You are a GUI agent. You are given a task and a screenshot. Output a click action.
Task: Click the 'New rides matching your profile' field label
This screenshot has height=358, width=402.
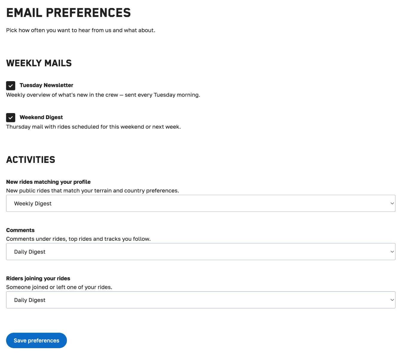[48, 182]
